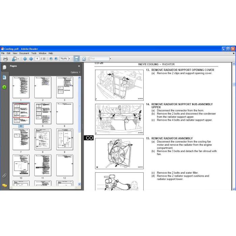Click the 'REMOVE RADIATOR ASSEMBLY' heading text
Screen dimensions: 236x236
pos(172,138)
